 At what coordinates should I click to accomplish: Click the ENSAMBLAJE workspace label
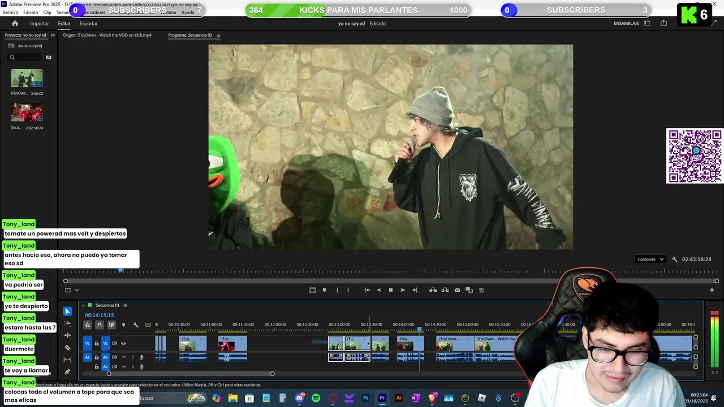(626, 23)
